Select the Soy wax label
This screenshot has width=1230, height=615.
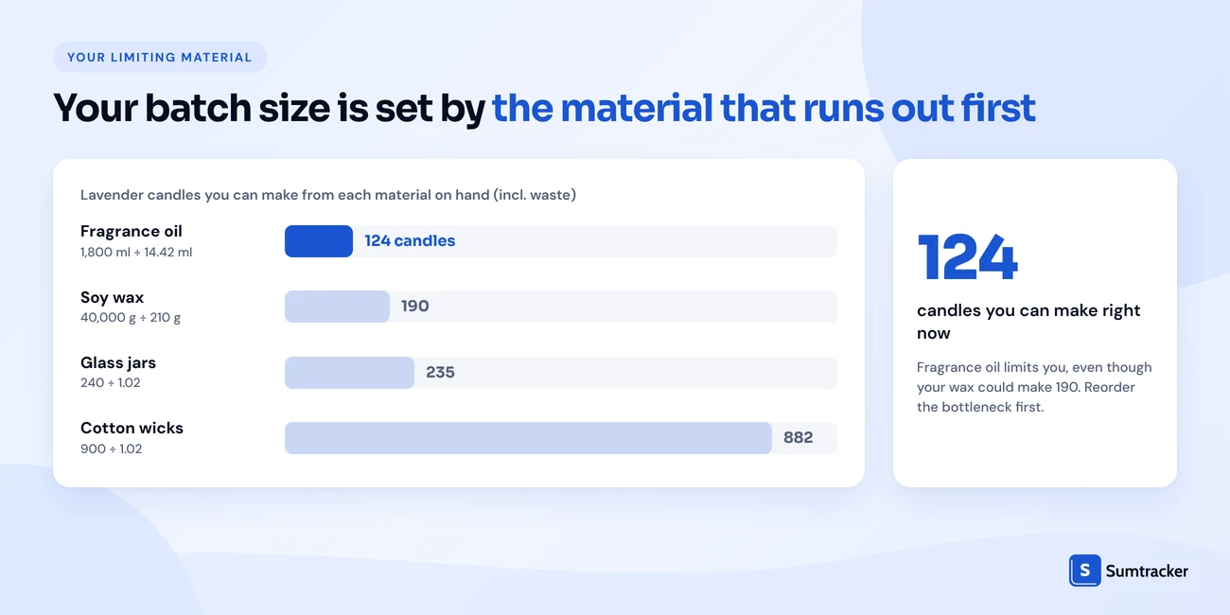point(113,297)
